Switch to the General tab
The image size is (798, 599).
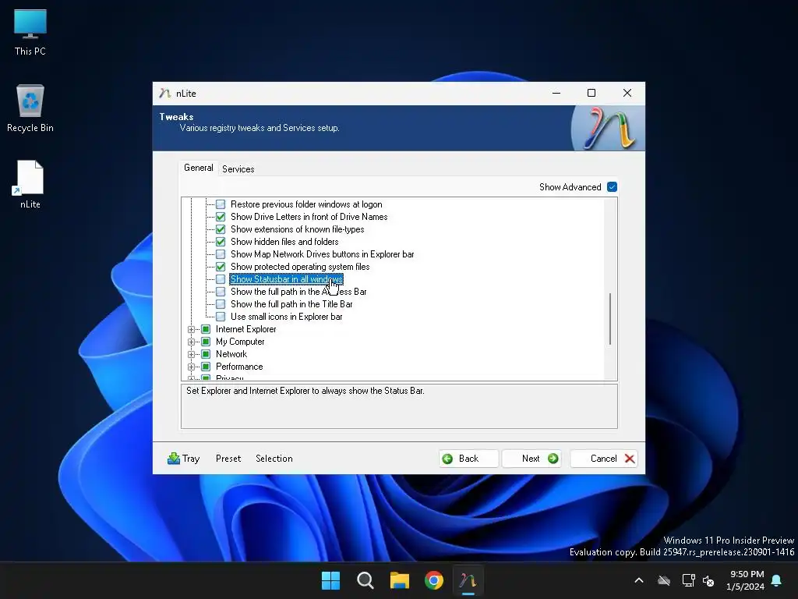[199, 168]
